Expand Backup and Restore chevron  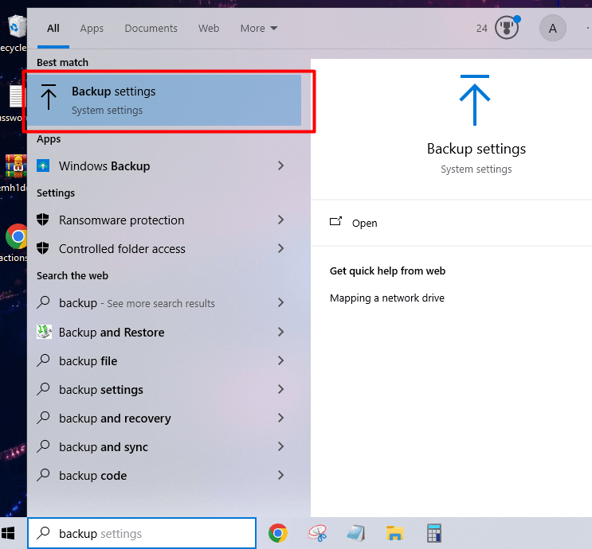tap(280, 332)
